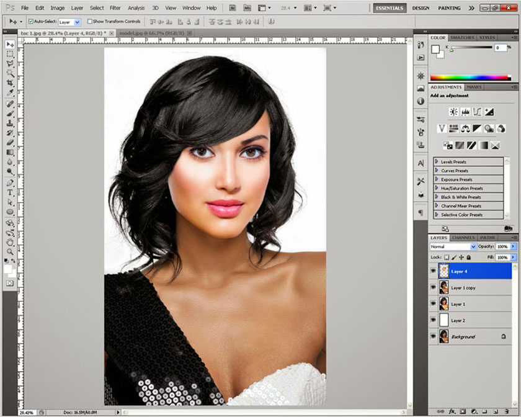Open the Filter menu

(115, 7)
